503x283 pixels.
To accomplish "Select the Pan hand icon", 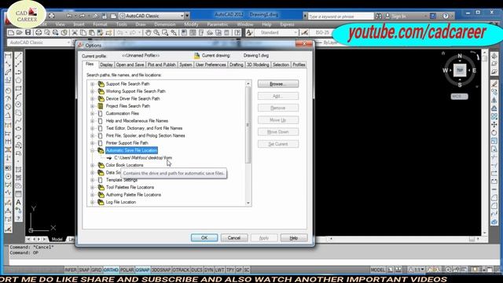I will [148, 33].
